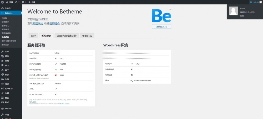The image size is (263, 119).
Task: Click the 更新到 21.7.6 button
Action: coord(161,27)
